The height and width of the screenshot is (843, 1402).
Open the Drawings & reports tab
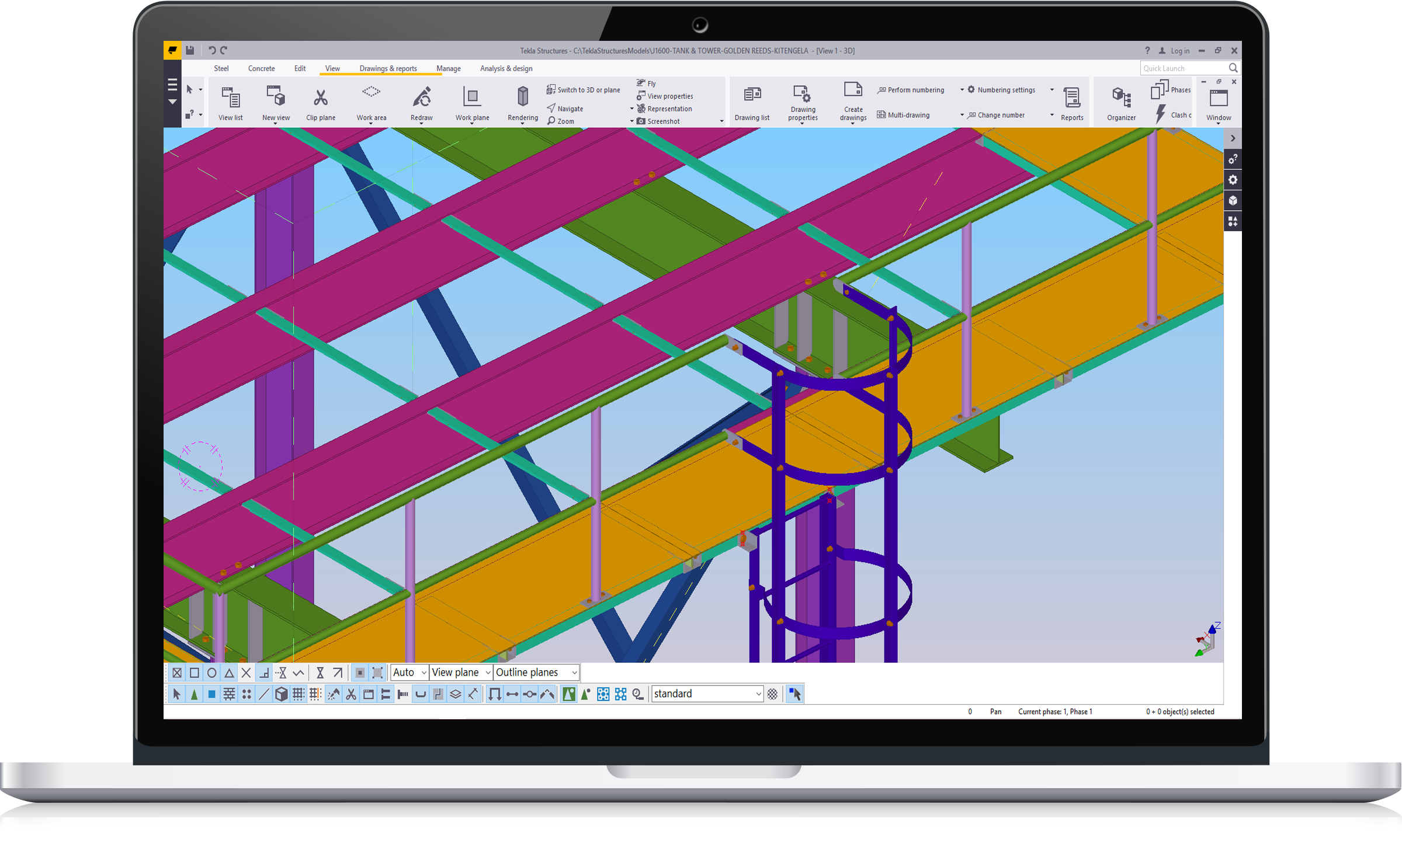pyautogui.click(x=388, y=68)
